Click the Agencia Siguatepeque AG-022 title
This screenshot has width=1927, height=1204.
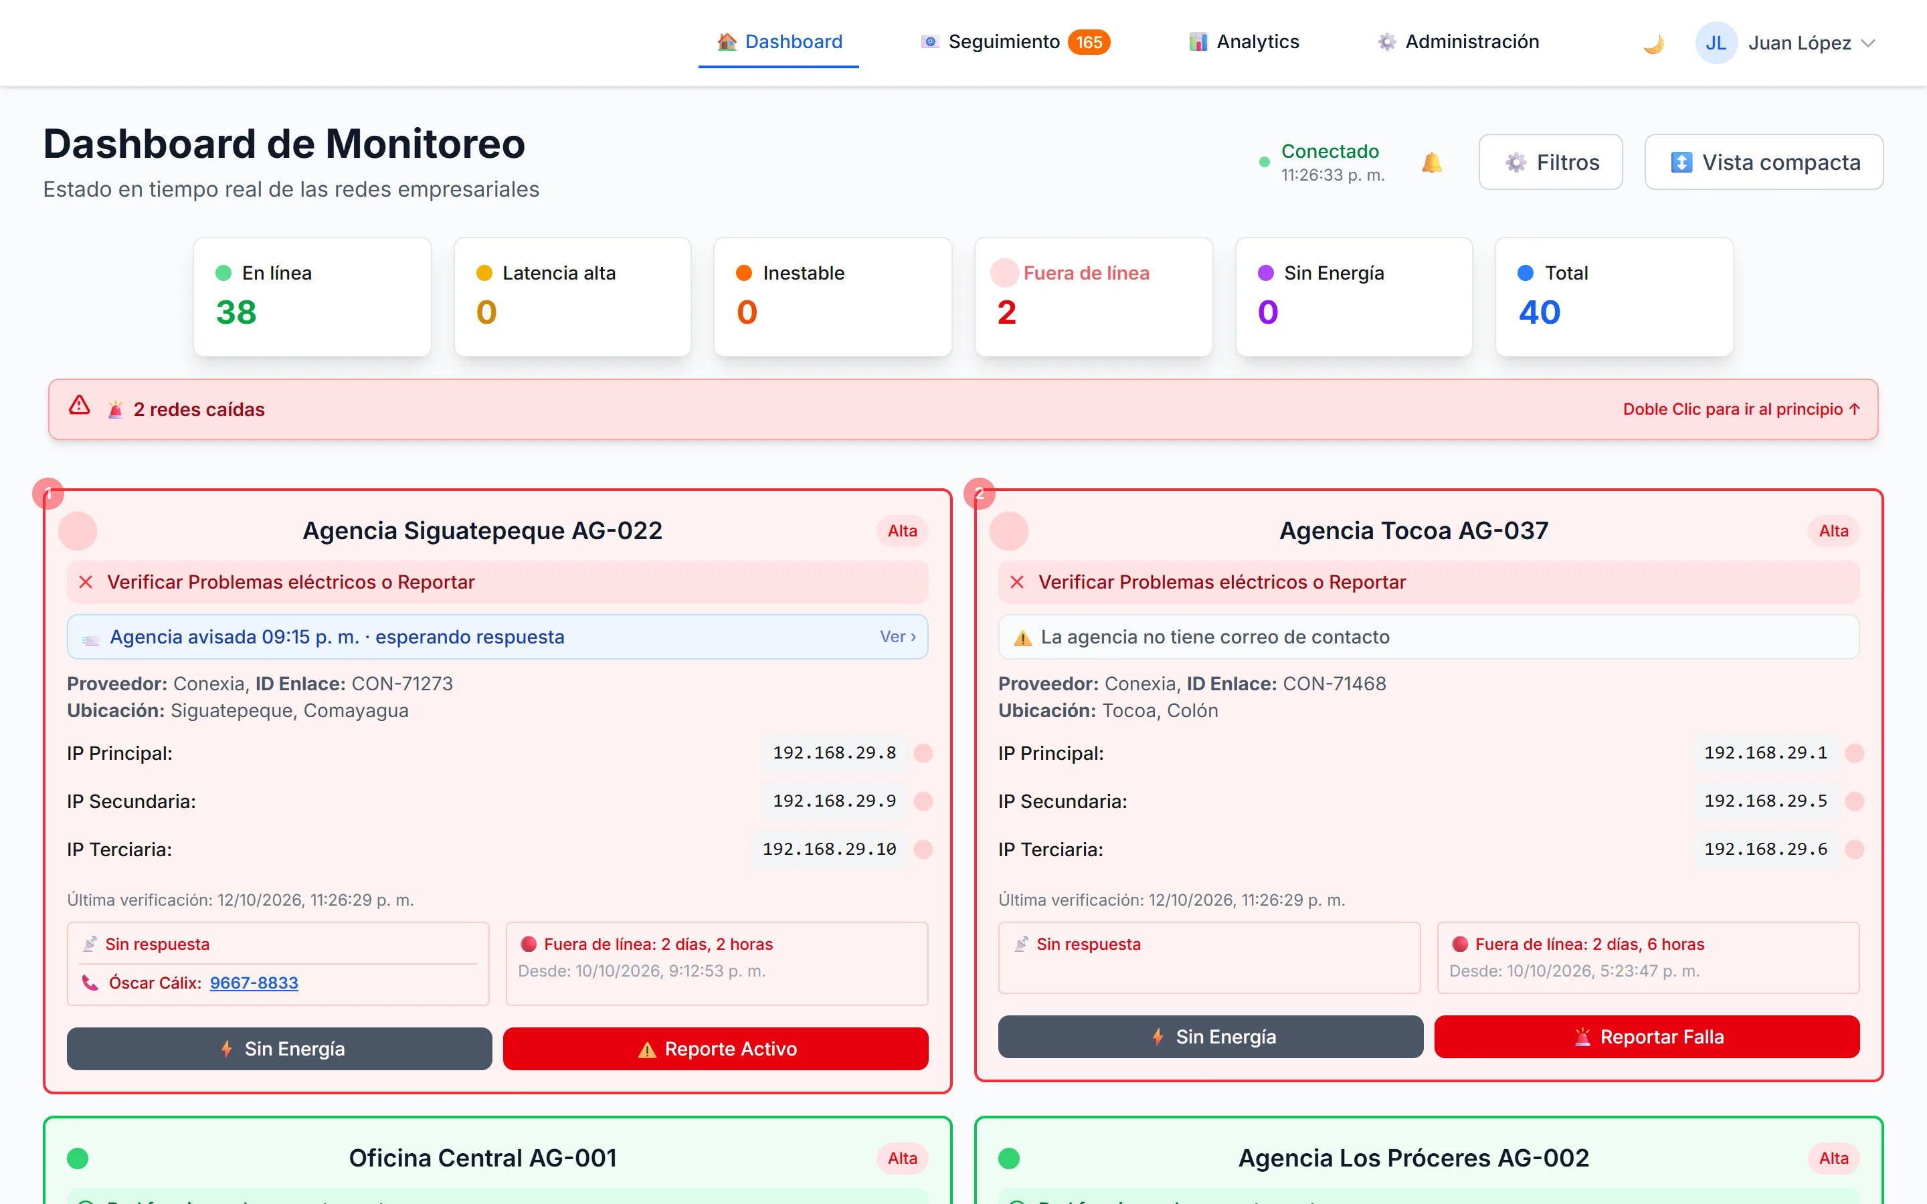click(x=482, y=531)
